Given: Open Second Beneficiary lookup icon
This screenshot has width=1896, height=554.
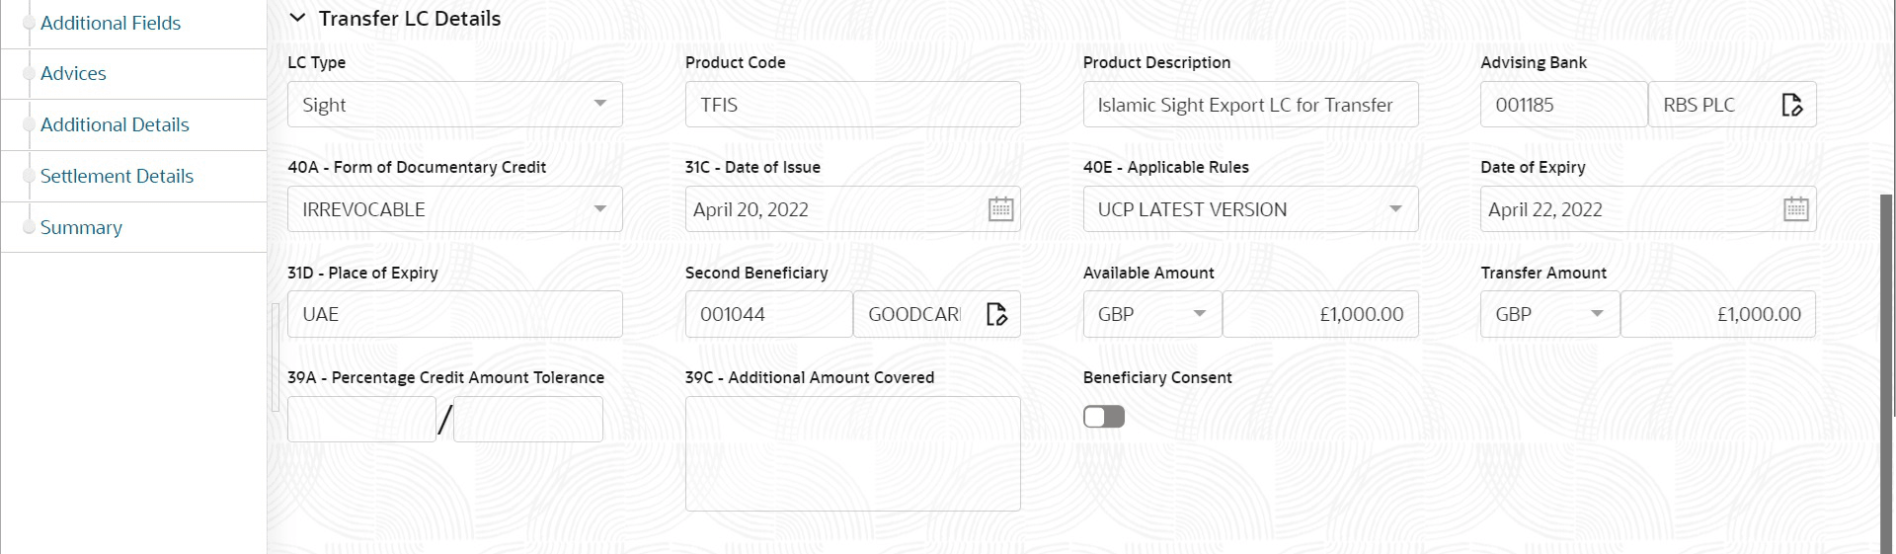Looking at the screenshot, I should coord(996,314).
